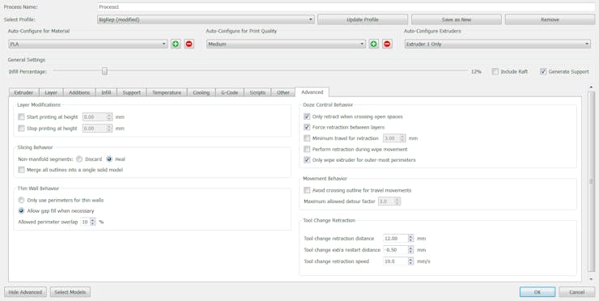Image resolution: width=599 pixels, height=301 pixels.
Task: Switch to the Support tab
Action: coord(131,92)
